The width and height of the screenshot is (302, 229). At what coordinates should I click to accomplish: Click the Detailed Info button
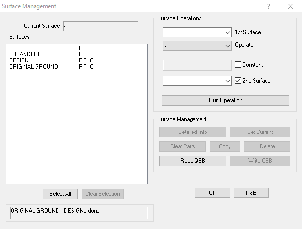(192, 132)
